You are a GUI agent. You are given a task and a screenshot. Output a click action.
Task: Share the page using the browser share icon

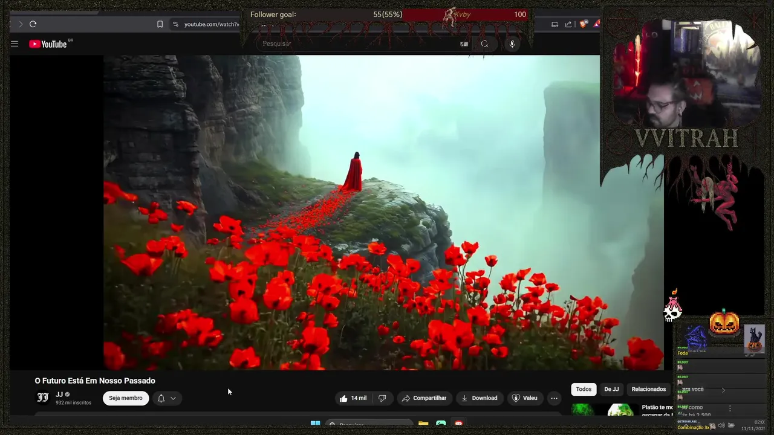click(568, 24)
